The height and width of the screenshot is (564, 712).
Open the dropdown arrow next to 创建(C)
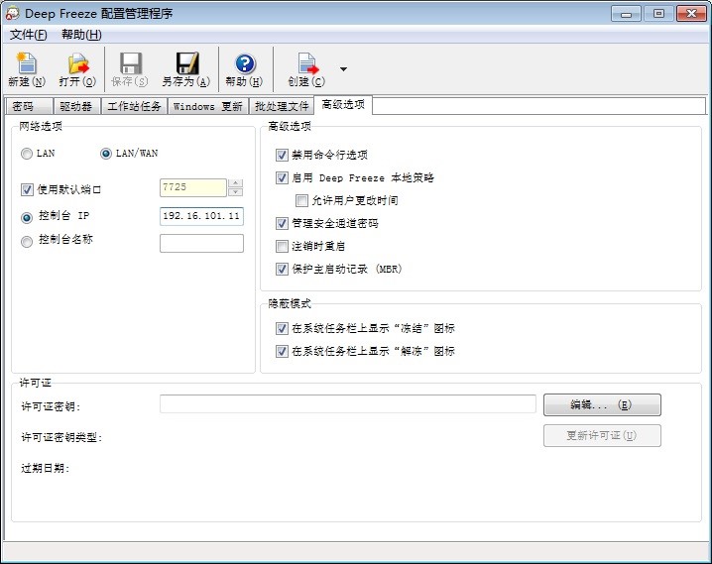tap(344, 69)
